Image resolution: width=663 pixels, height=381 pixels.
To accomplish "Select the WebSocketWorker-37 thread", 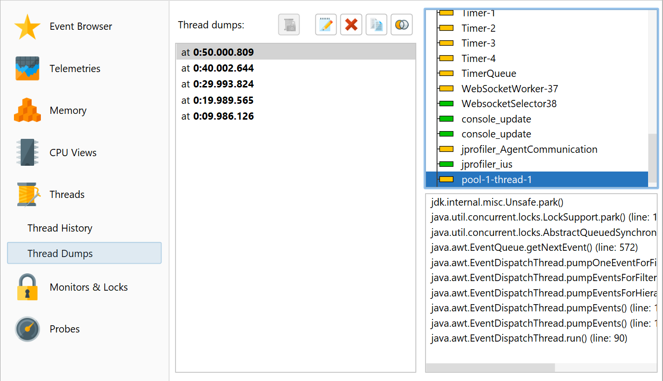I will tap(510, 89).
